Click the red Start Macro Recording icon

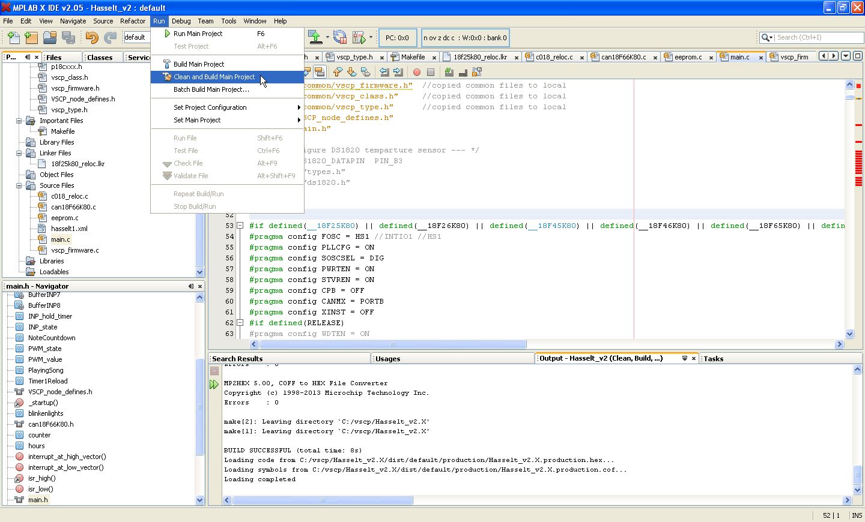[416, 72]
